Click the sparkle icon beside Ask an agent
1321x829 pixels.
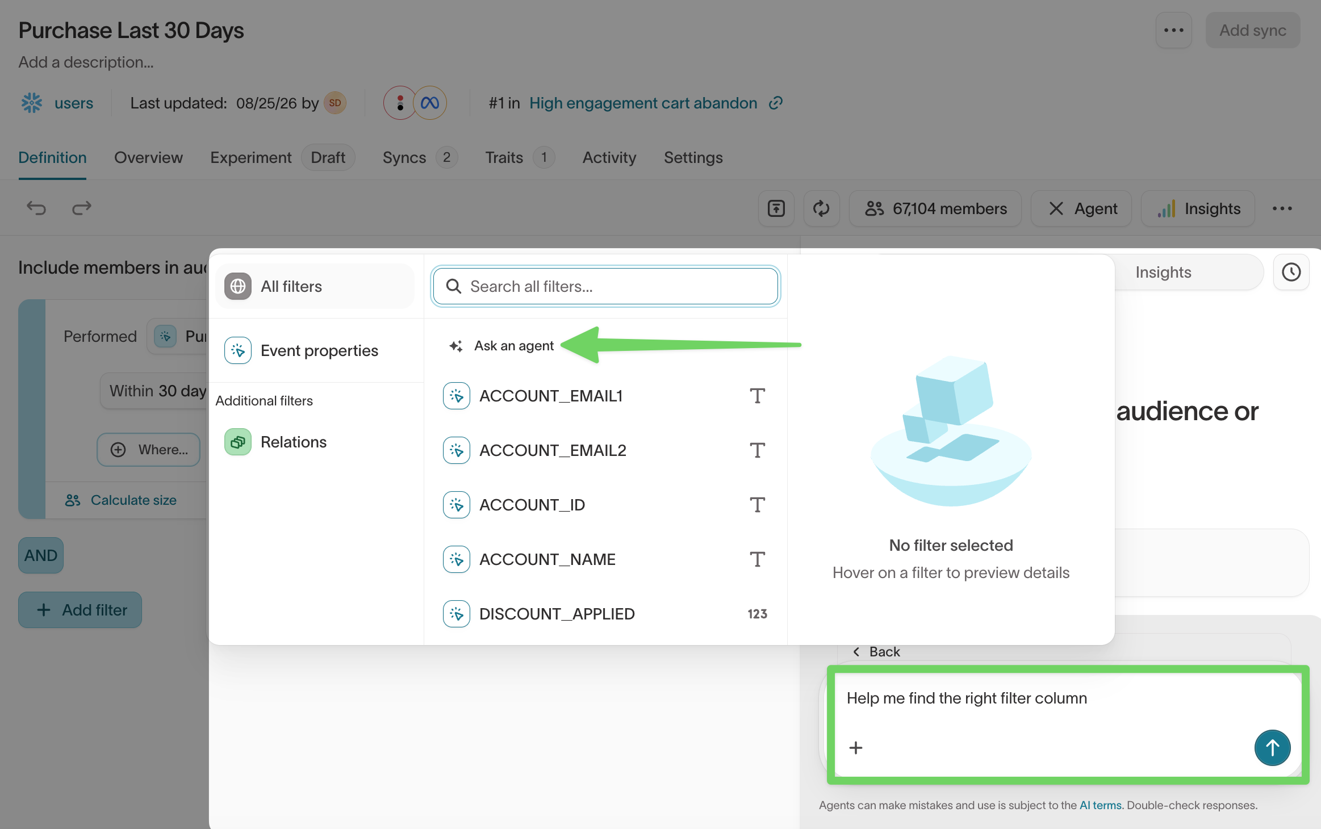455,346
